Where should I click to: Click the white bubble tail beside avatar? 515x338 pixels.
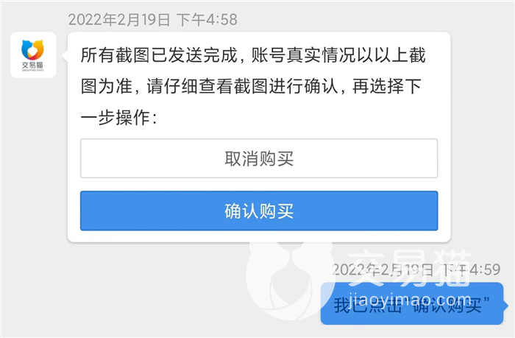point(65,55)
